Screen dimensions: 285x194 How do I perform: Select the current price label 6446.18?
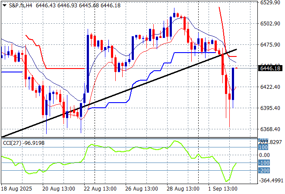point(270,69)
